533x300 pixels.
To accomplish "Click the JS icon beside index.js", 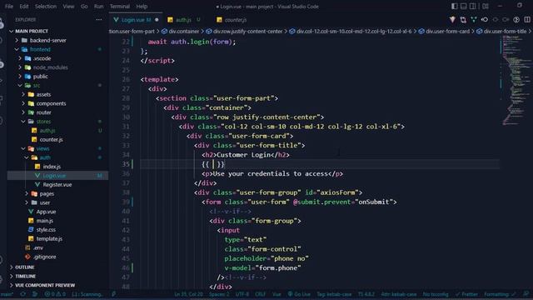I will pos(37,167).
